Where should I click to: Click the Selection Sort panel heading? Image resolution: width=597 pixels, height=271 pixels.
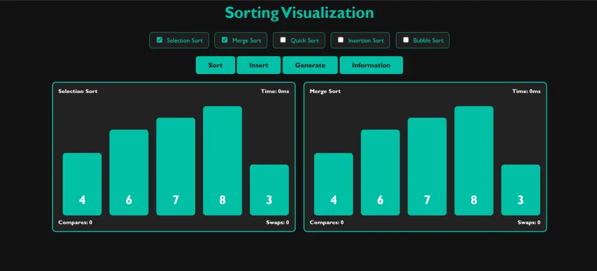click(78, 91)
